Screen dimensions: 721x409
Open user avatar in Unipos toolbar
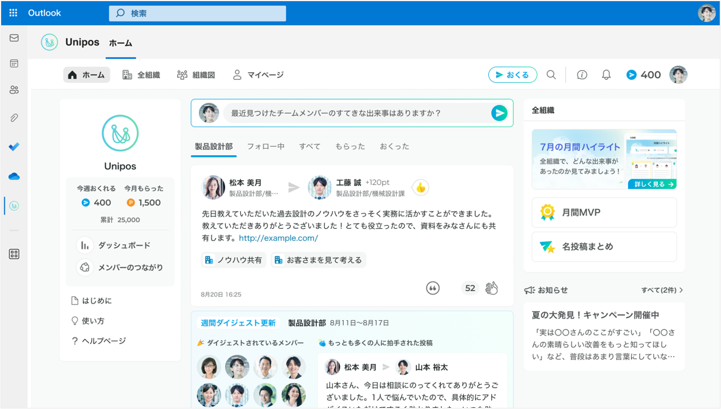click(678, 75)
